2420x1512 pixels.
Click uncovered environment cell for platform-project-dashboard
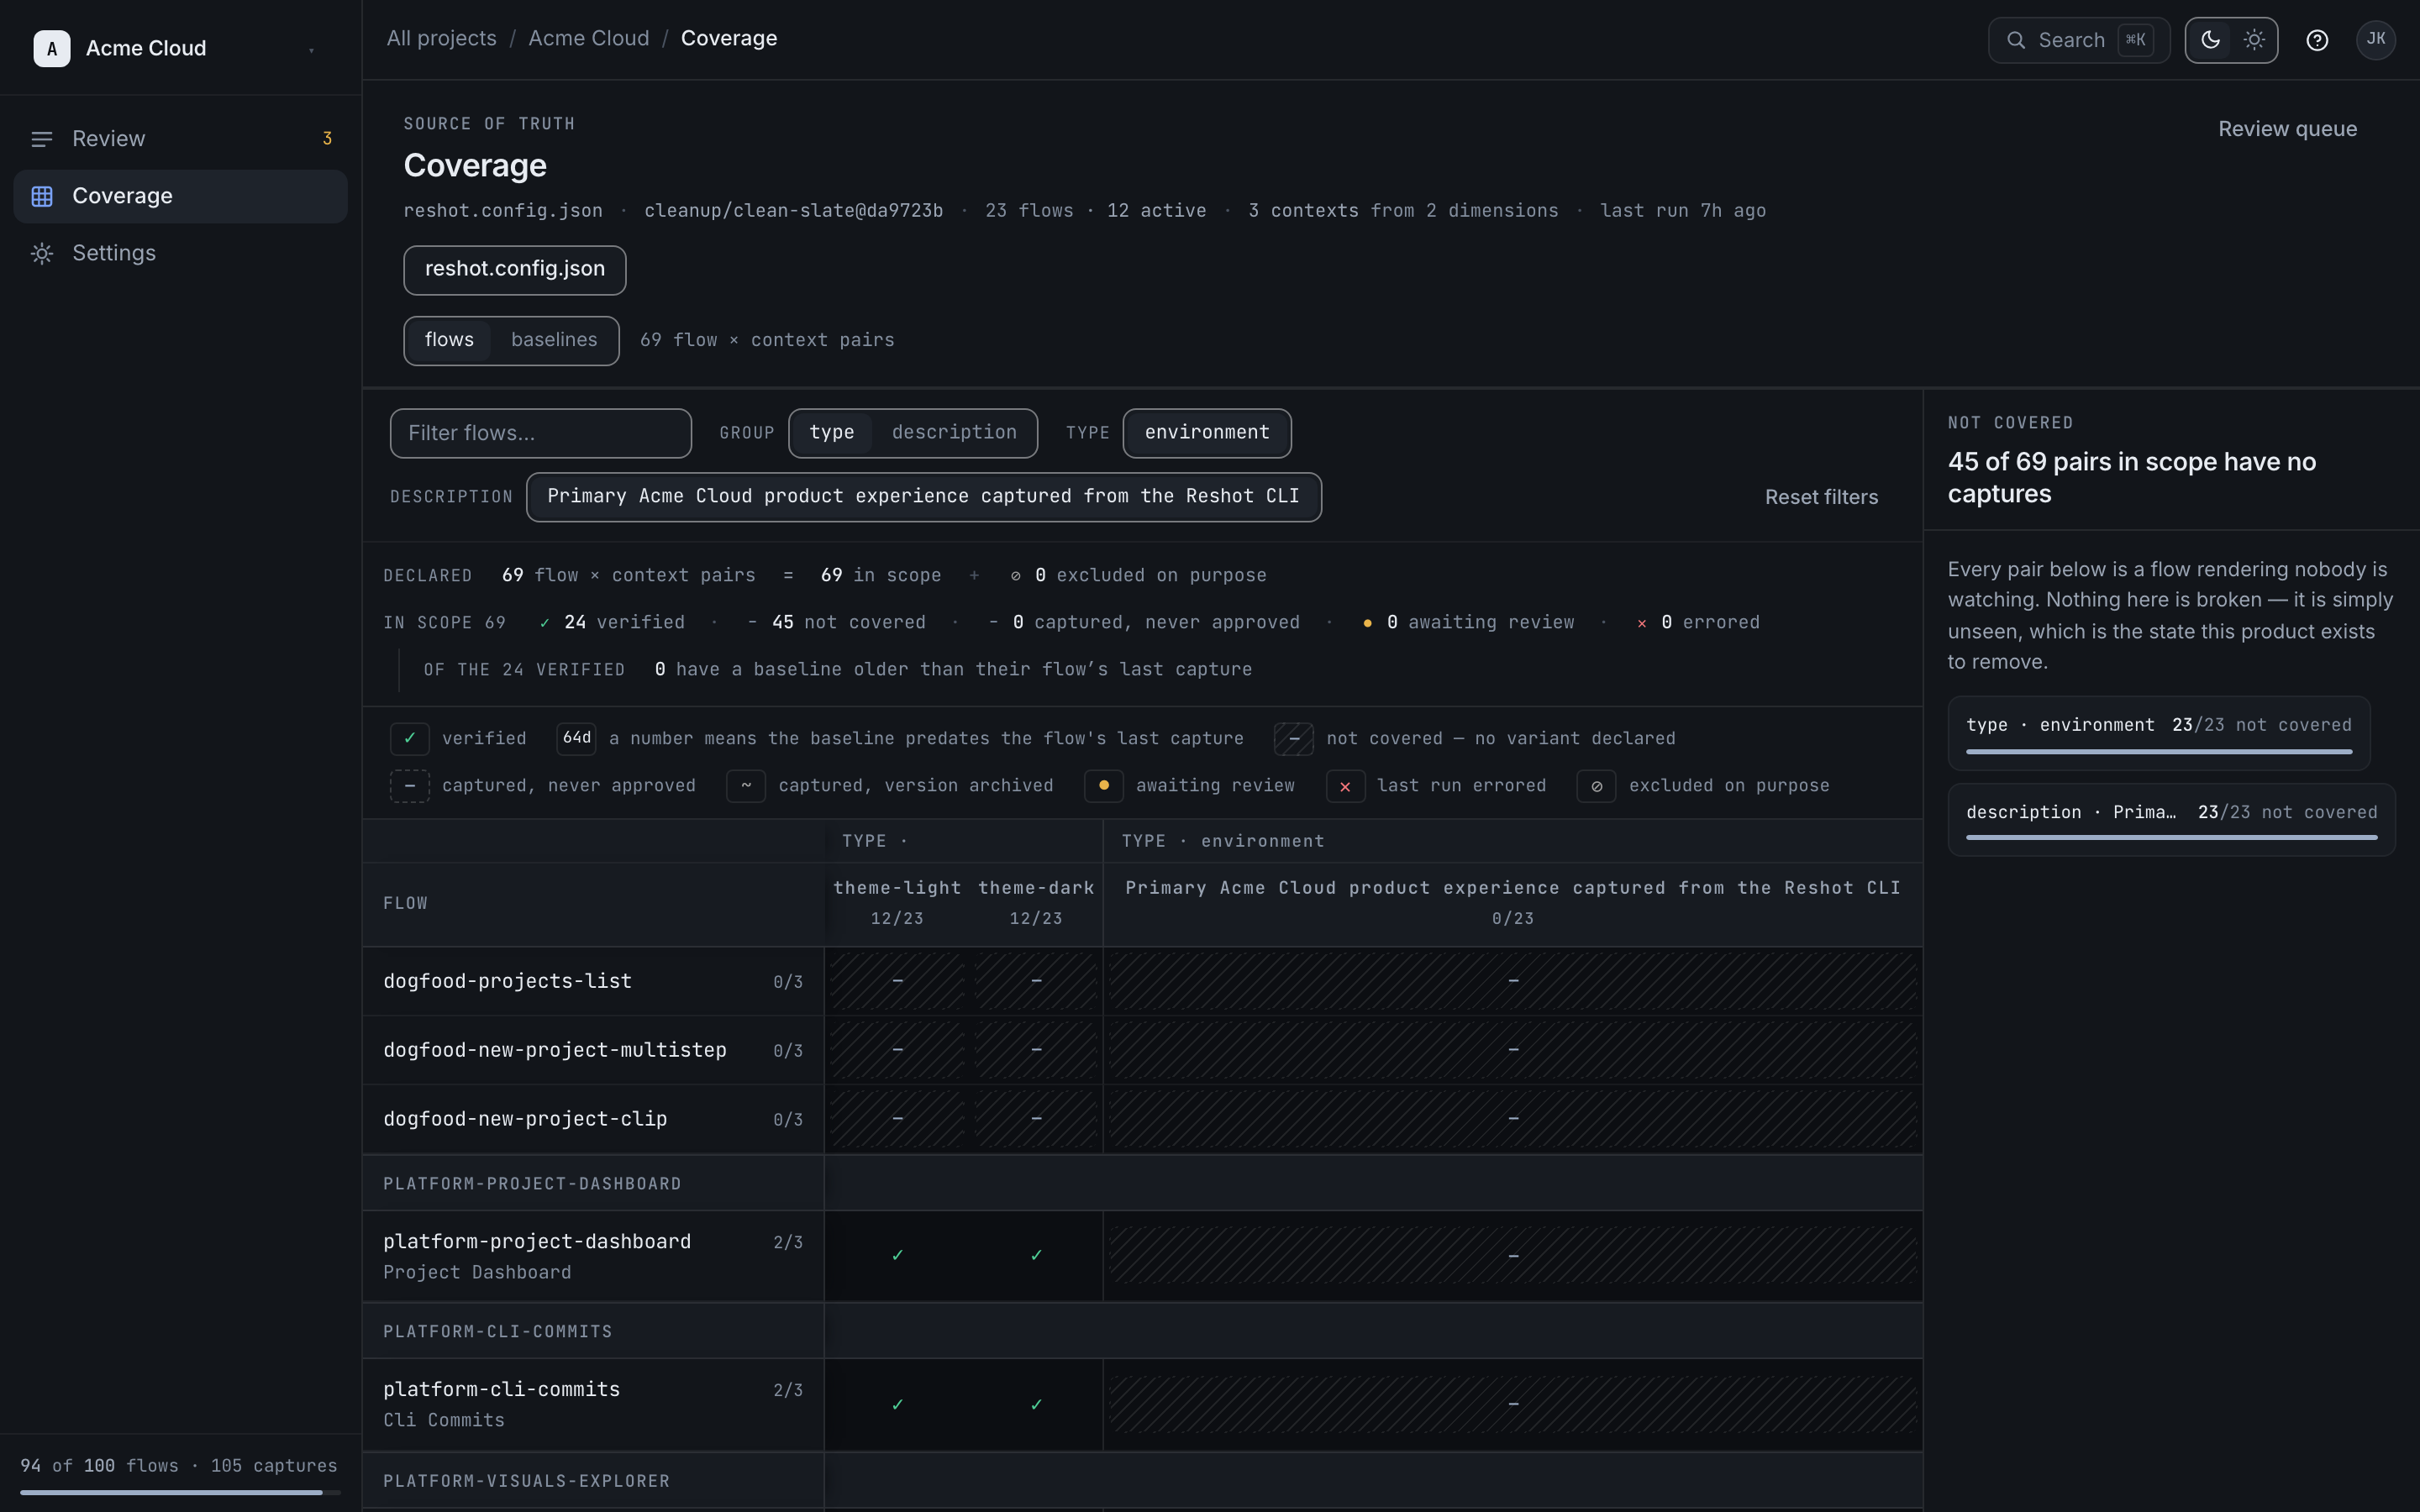coord(1513,1256)
